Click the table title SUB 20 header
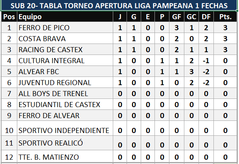The width and height of the screenshot is (239, 164). (119, 5)
